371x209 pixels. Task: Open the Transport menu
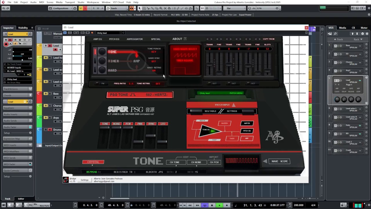tap(70, 2)
